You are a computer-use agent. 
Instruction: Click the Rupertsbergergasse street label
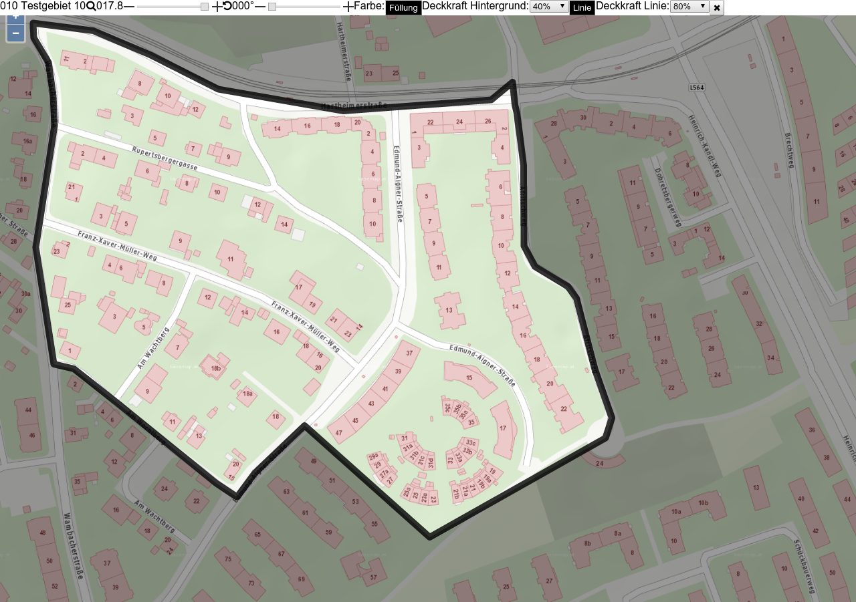pyautogui.click(x=165, y=158)
